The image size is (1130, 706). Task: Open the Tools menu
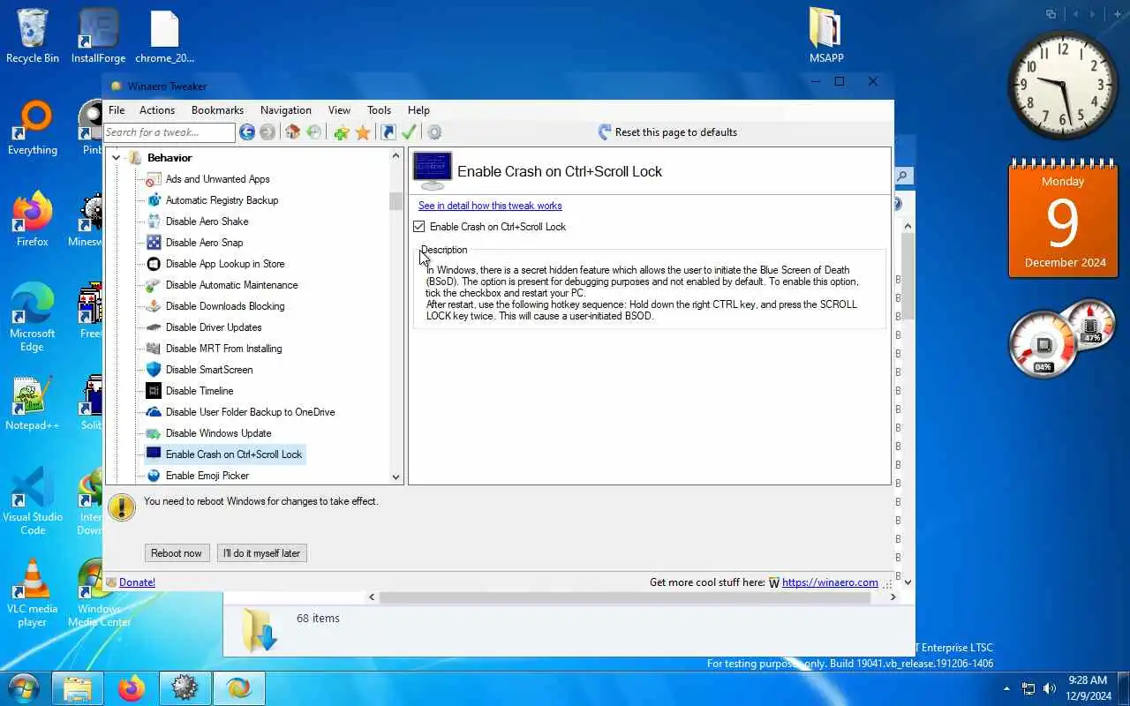(380, 110)
